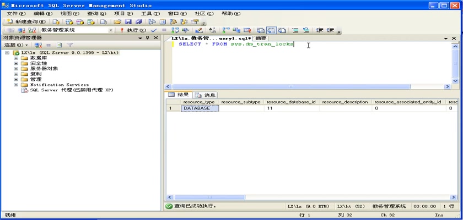
Task: Show the Summary page toolbar icon
Action: click(163, 22)
